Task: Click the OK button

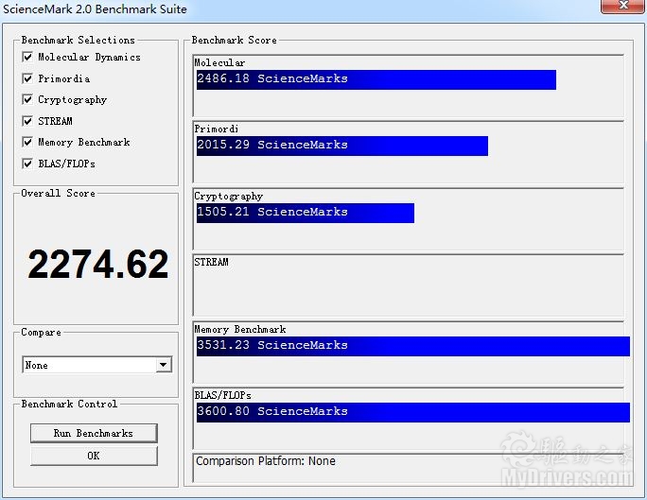Action: 94,456
